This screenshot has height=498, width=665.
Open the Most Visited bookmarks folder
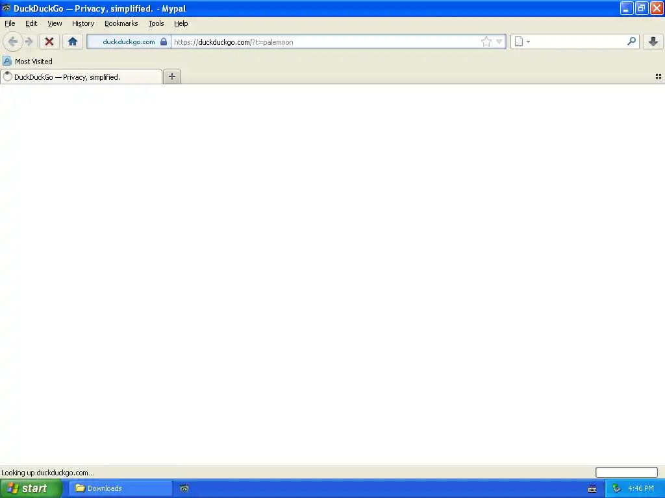tap(27, 62)
